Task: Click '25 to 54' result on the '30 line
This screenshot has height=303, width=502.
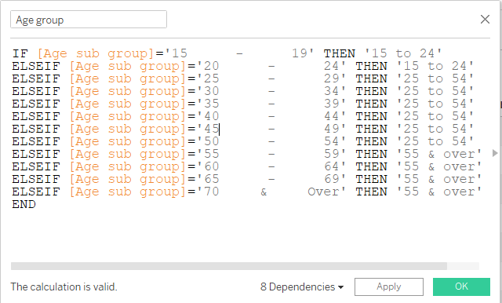Action: [435, 91]
